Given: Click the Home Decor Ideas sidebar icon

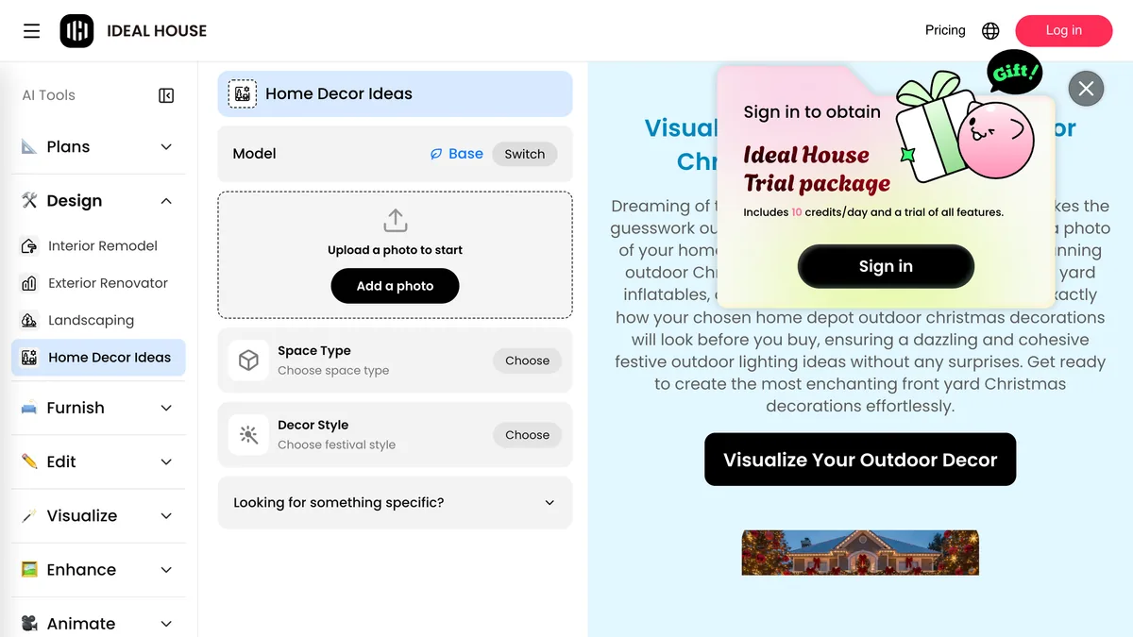Looking at the screenshot, I should click(29, 358).
